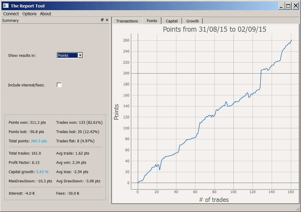Minimize the Report Tool window
This screenshot has width=301, height=212.
282,6
